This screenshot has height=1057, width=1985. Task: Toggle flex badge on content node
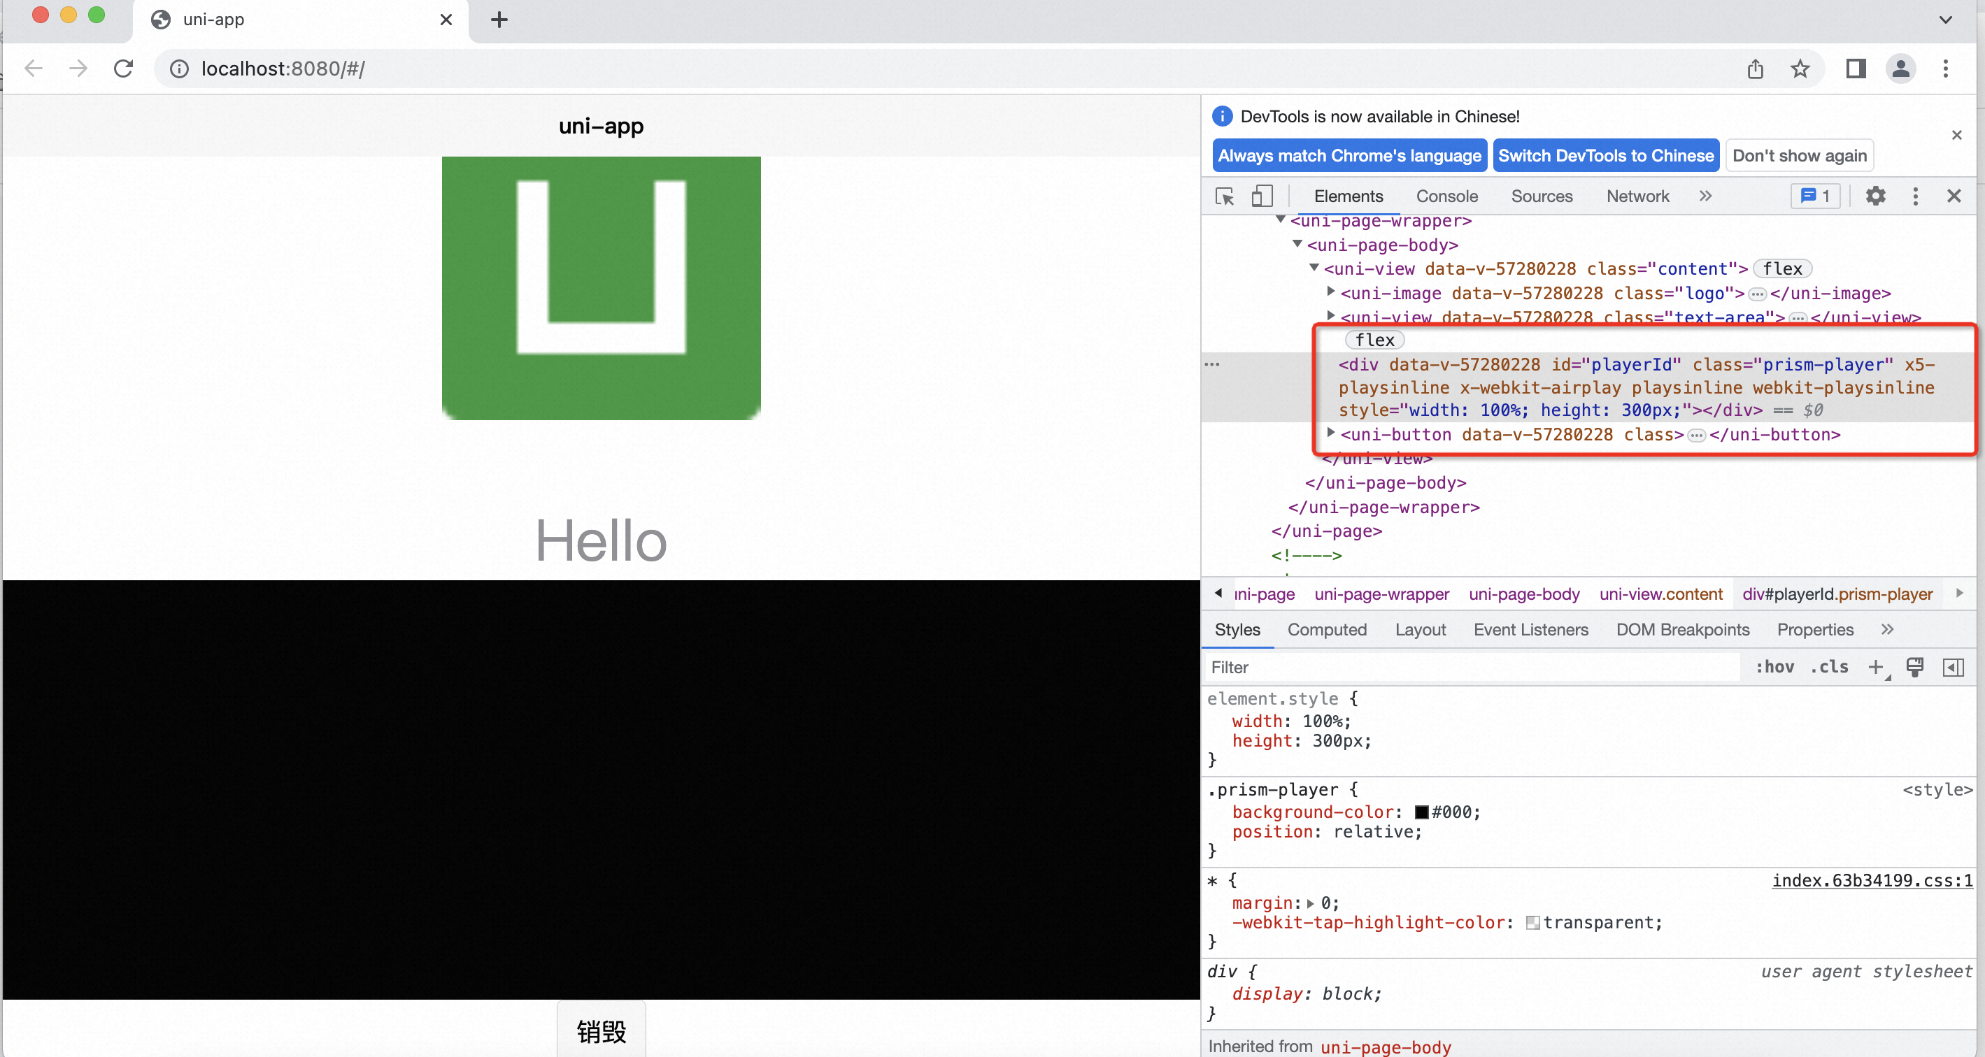[1781, 269]
